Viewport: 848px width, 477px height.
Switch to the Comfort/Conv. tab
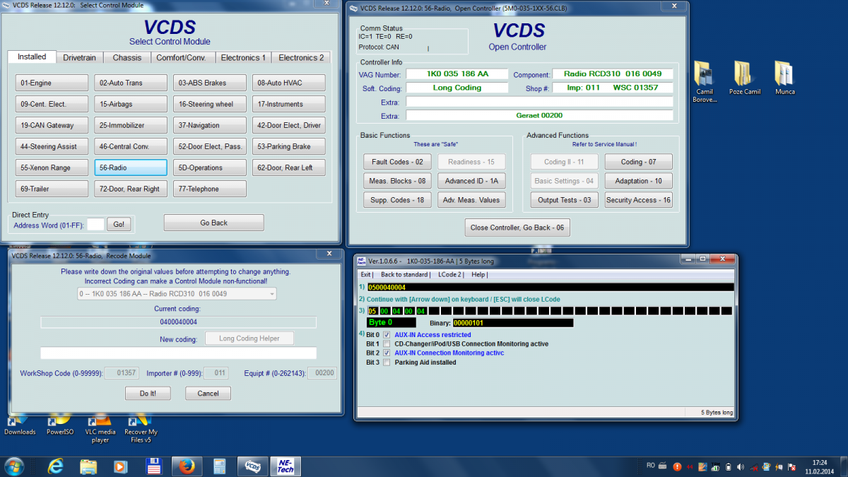pyautogui.click(x=182, y=58)
